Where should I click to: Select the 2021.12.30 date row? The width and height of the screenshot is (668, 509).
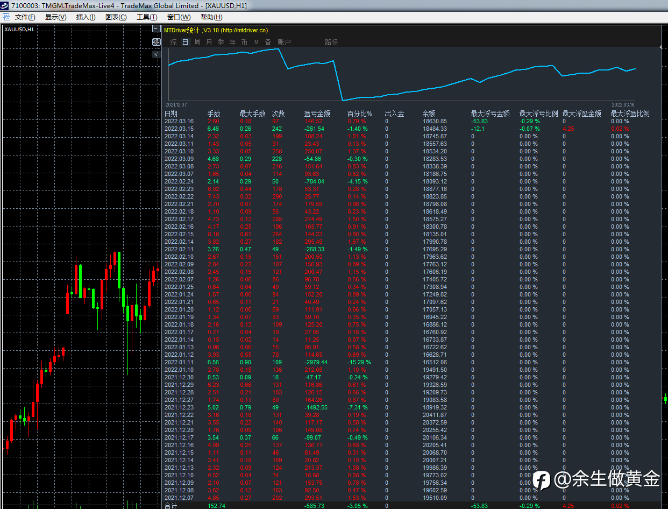[x=179, y=377]
